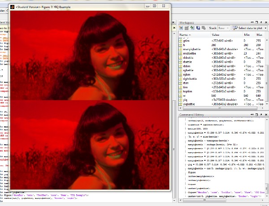The image size is (269, 206).
Task: Click Command History horizontal scrollbar right arrow
Action: [263, 200]
